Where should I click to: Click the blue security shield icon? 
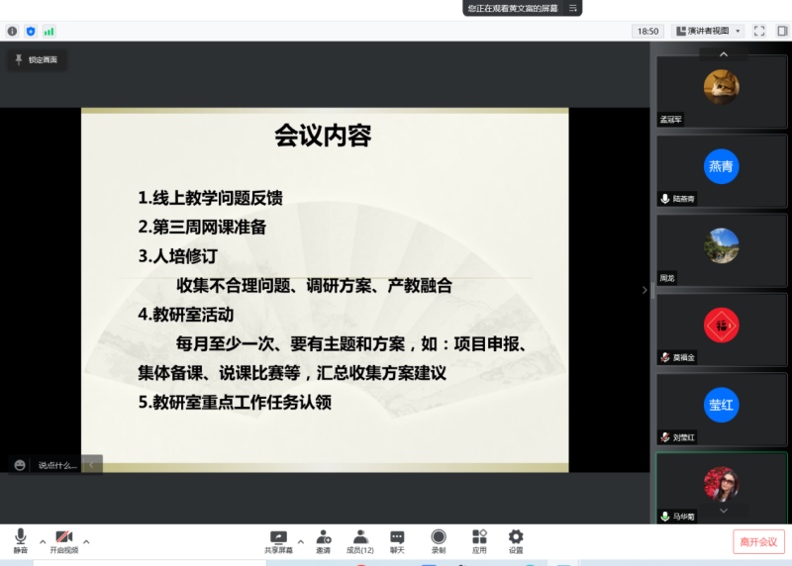click(31, 31)
